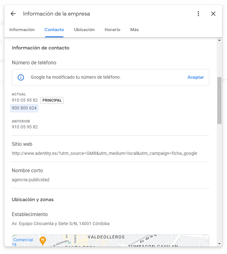The width and height of the screenshot is (227, 254).
Task: Click the secondary phone number 900 800 624
Action: click(x=24, y=108)
